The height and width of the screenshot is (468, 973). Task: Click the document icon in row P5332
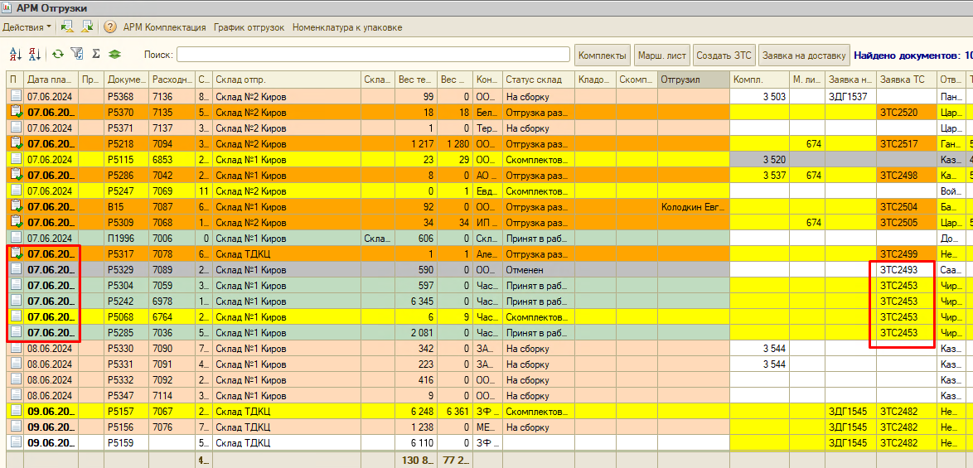click(x=15, y=379)
